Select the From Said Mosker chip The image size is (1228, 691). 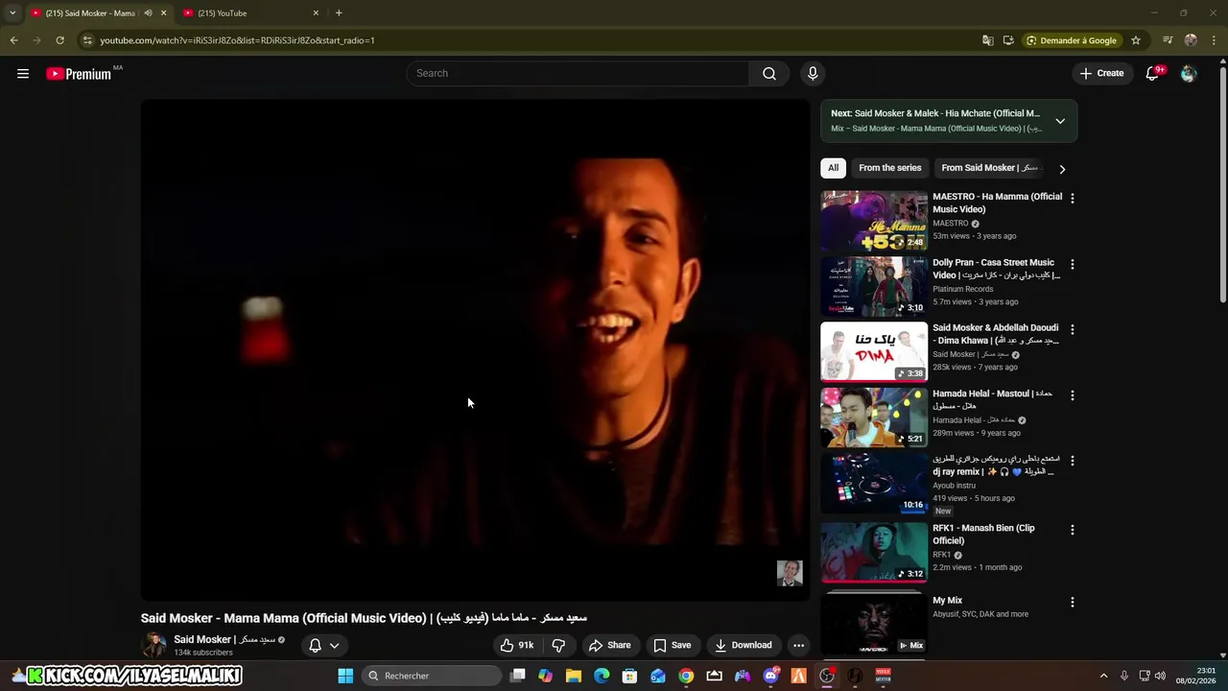tap(990, 168)
